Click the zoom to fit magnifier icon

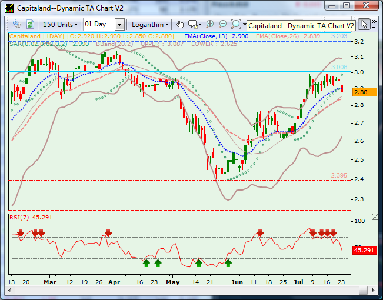236,24
